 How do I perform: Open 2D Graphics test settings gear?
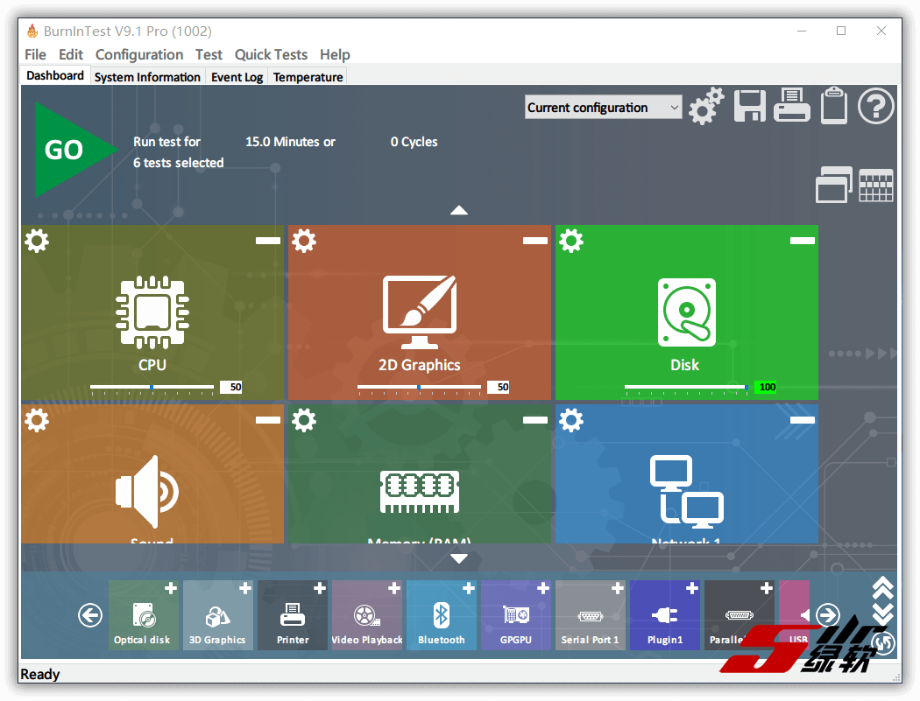coord(304,241)
